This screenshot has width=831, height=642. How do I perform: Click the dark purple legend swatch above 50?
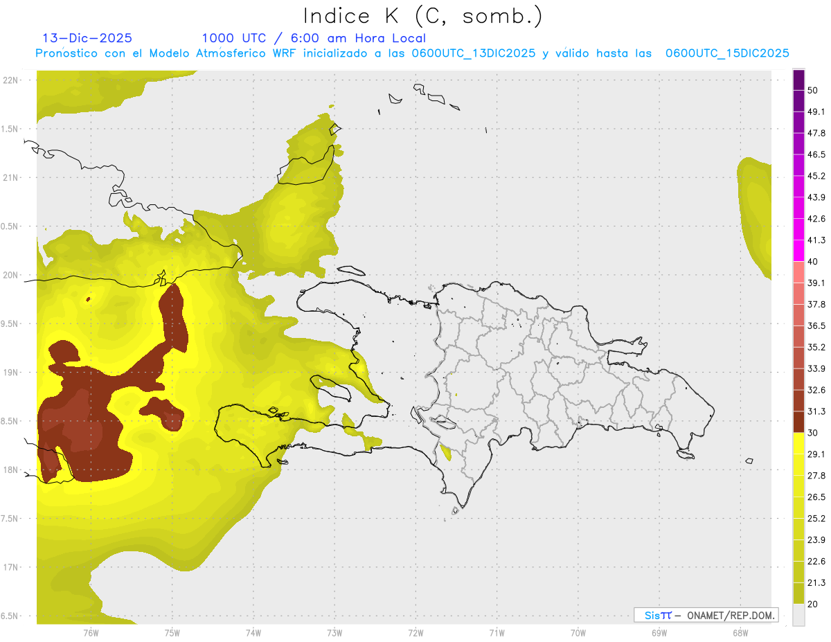click(799, 80)
